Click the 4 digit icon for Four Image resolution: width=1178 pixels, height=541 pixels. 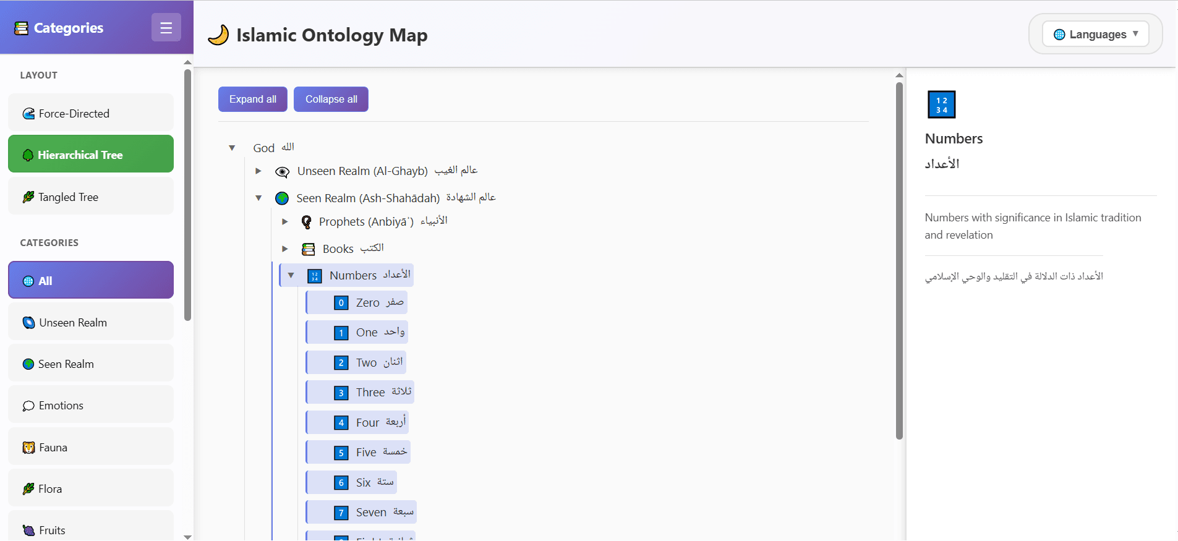341,423
